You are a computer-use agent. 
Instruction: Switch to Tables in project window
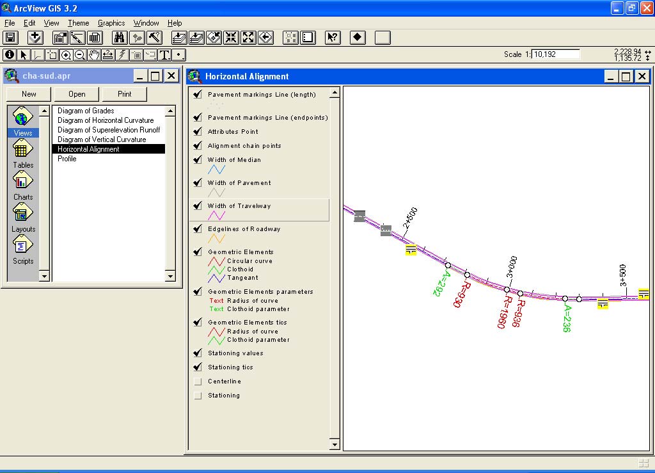pyautogui.click(x=23, y=154)
